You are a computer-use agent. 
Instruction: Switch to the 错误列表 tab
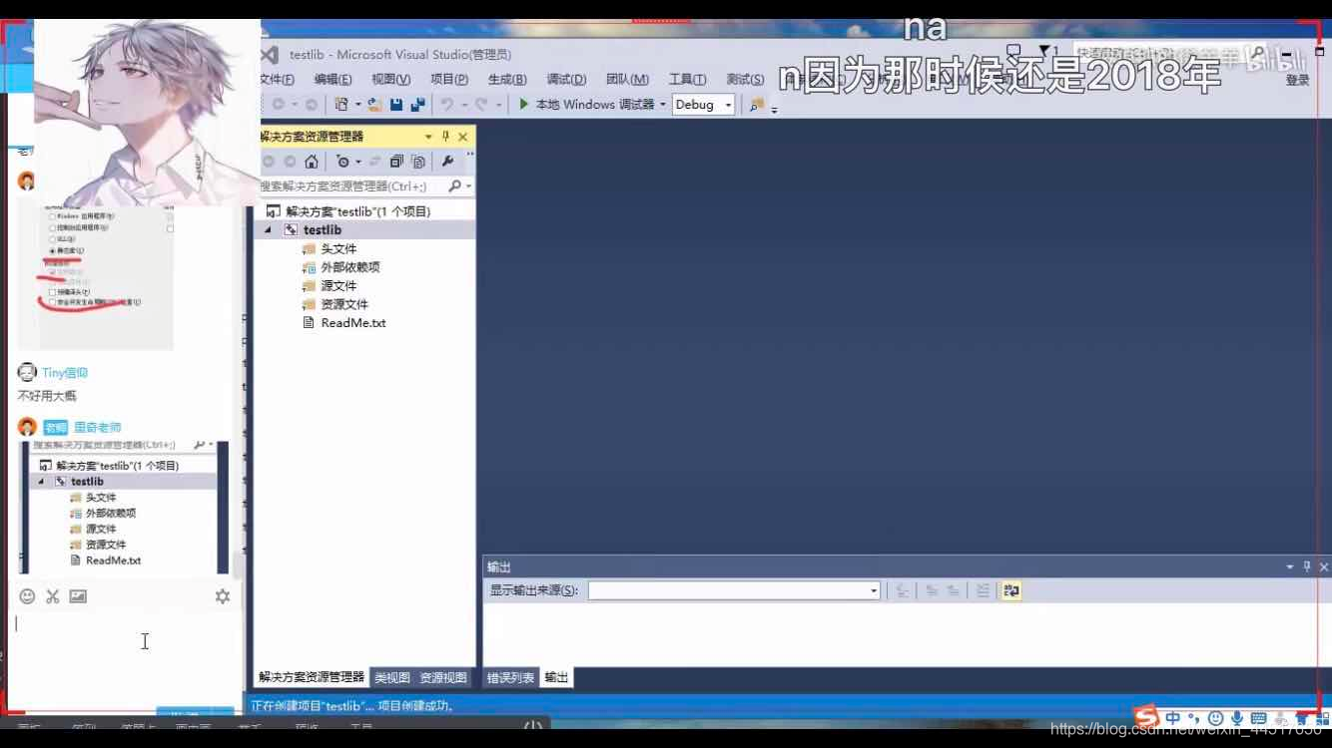click(x=510, y=677)
